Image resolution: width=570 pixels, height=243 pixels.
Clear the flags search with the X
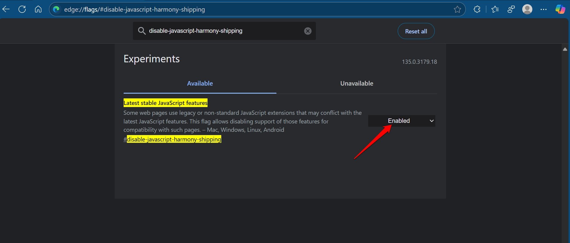pyautogui.click(x=308, y=31)
